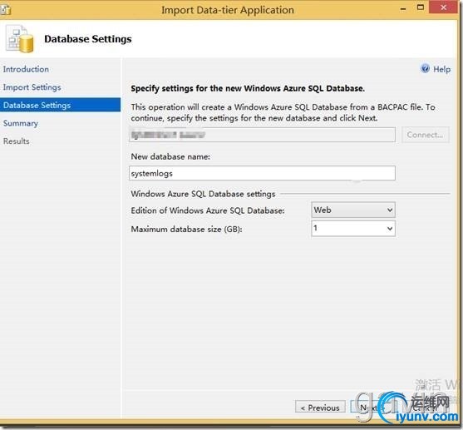
Task: Maximize the Import Data-tier Application window
Action: pos(420,7)
